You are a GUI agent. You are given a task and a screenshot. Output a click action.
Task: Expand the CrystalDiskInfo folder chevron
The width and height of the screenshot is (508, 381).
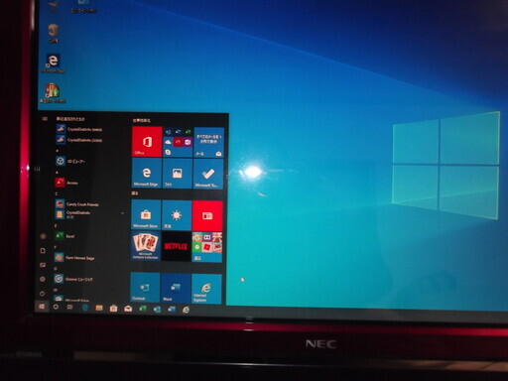(x=122, y=213)
